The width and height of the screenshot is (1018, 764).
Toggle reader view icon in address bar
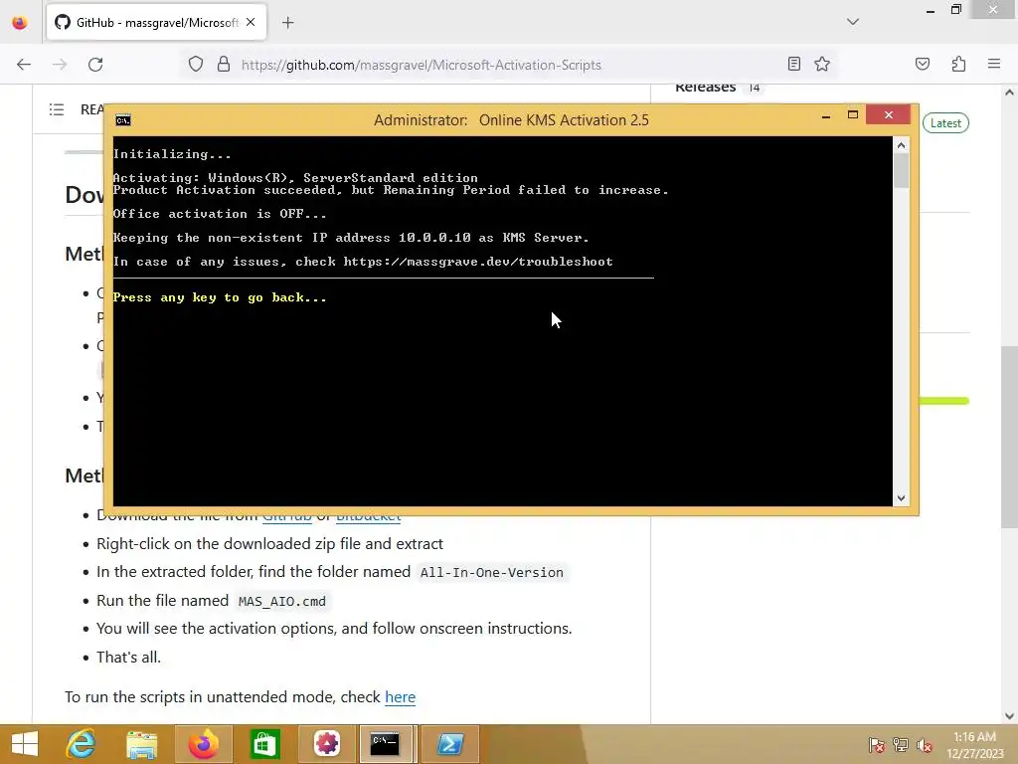tap(793, 64)
